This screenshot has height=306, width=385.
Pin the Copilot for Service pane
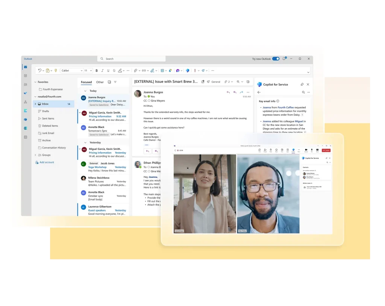(302, 85)
